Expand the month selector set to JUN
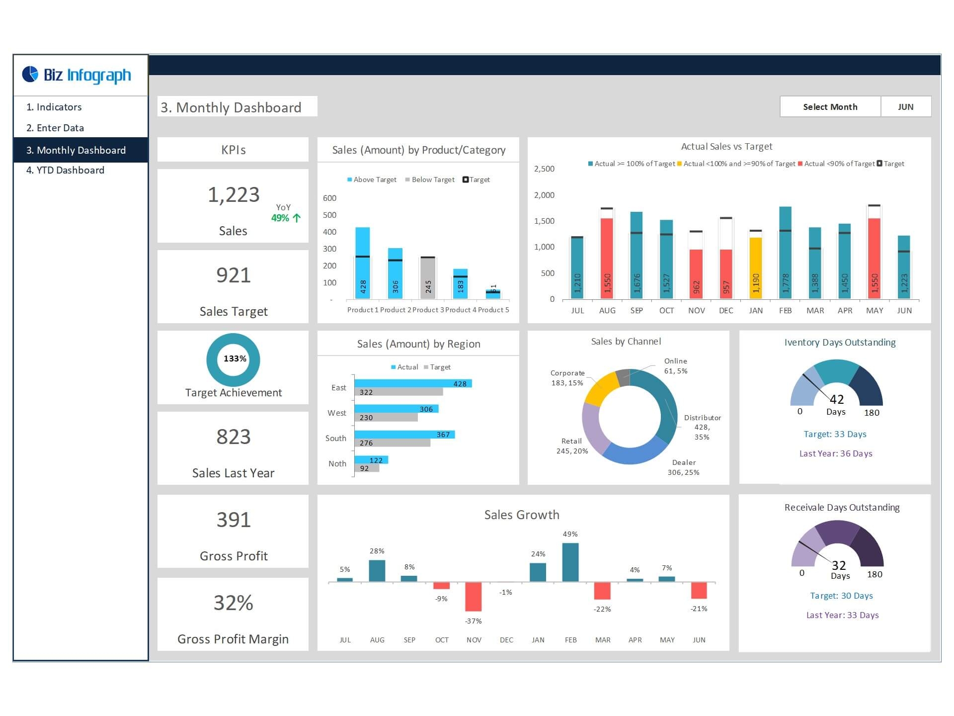 click(x=906, y=106)
